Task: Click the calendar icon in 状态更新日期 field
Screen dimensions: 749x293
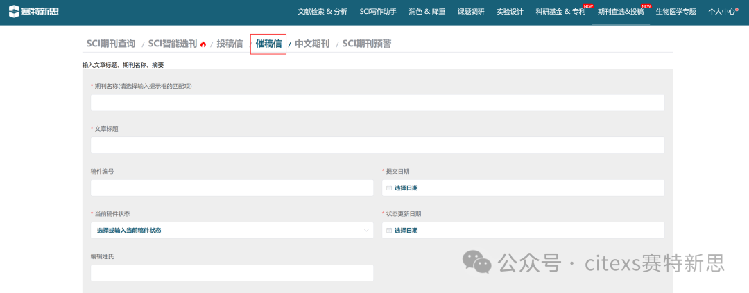Action: pyautogui.click(x=389, y=231)
